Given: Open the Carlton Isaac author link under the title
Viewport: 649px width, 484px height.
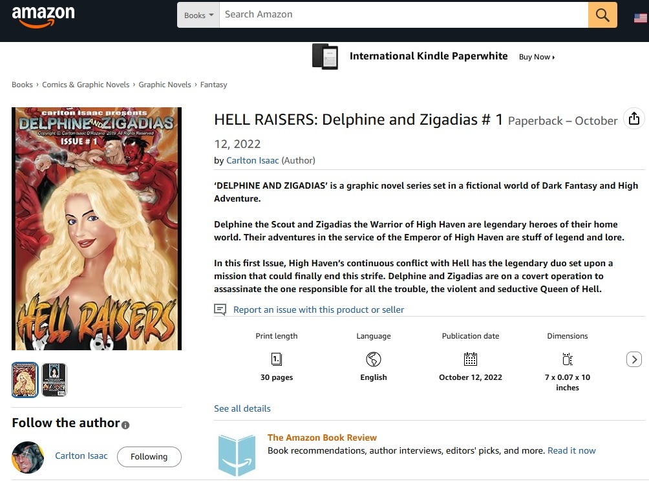Looking at the screenshot, I should (x=252, y=160).
